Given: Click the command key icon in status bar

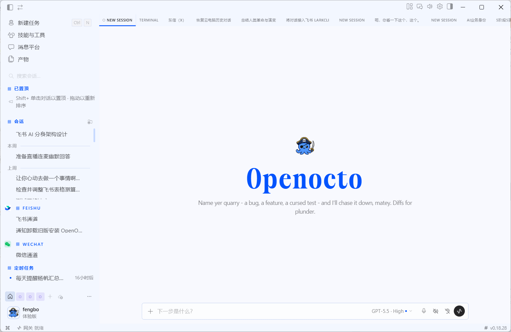Looking at the screenshot, I should coord(8,328).
